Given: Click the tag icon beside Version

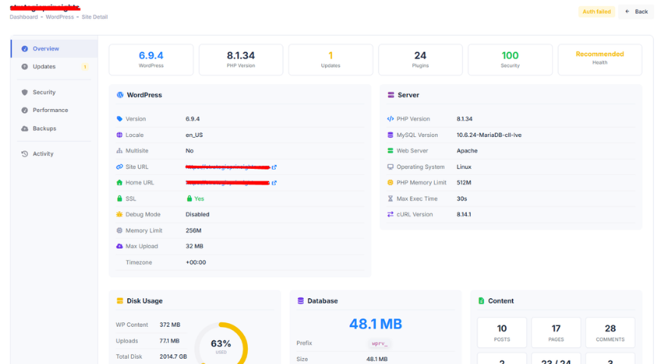Looking at the screenshot, I should [x=119, y=119].
